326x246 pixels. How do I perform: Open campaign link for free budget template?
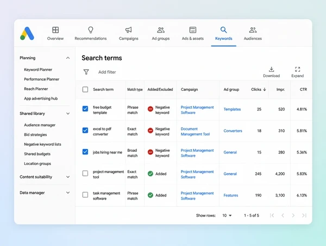pyautogui.click(x=197, y=110)
